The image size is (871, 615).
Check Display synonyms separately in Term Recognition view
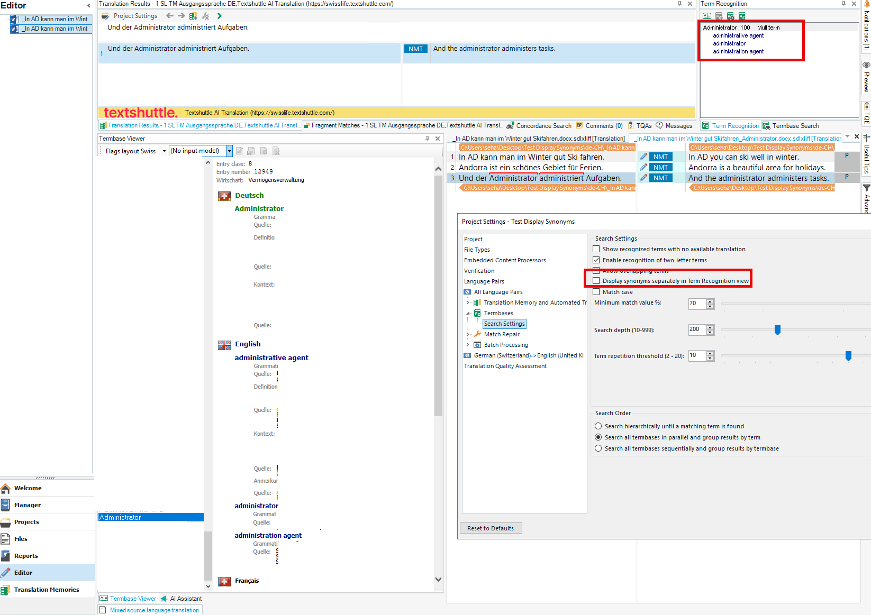[x=596, y=281]
